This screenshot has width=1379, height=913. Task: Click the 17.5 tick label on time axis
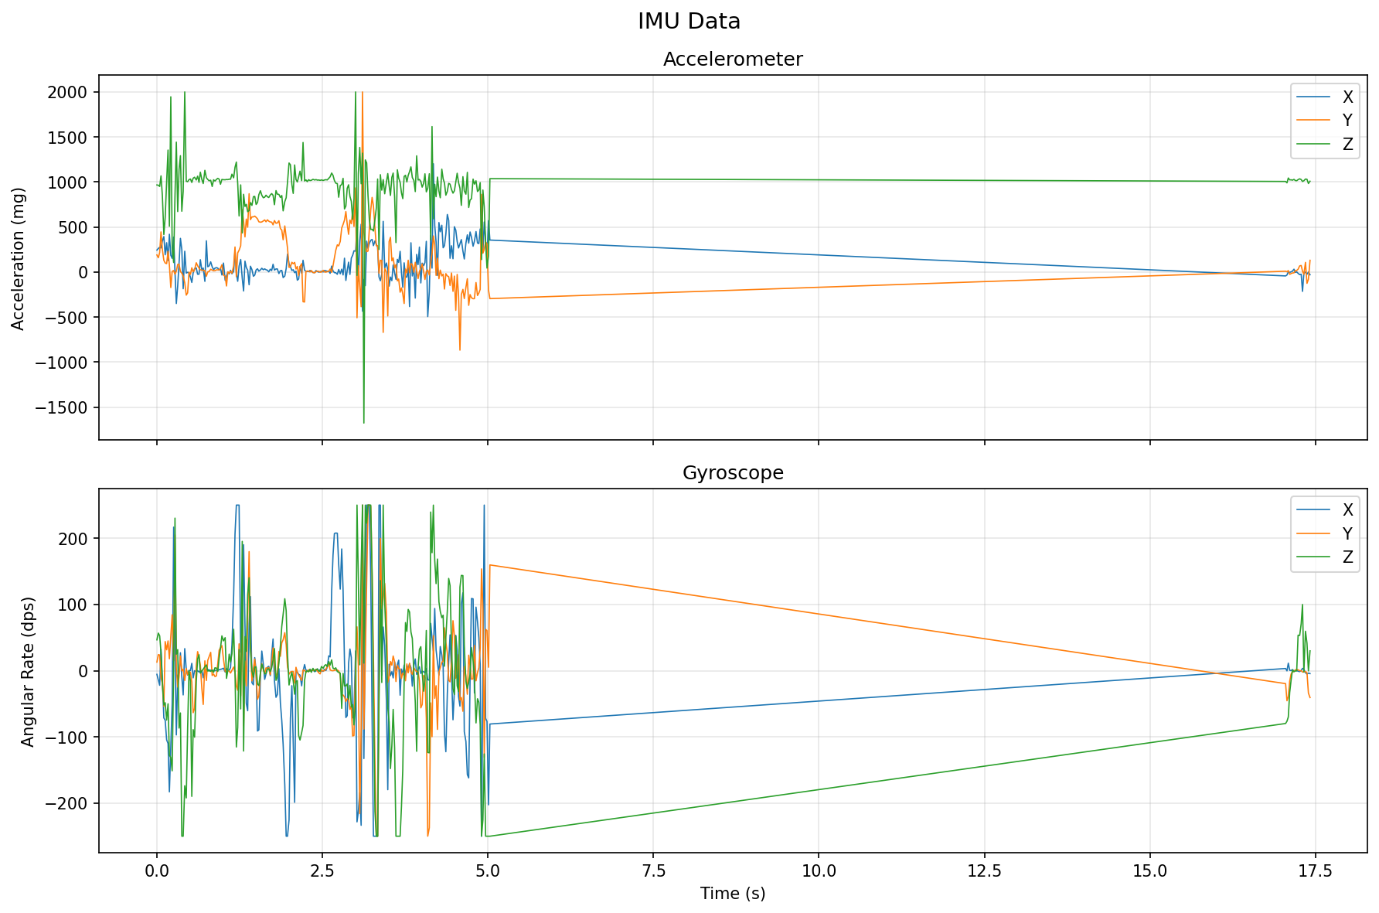pos(1315,871)
